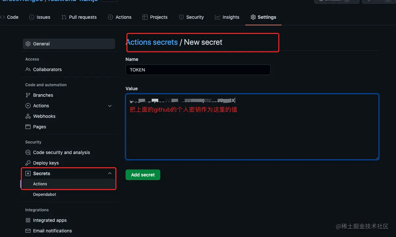Open the Security tab
This screenshot has height=237, width=396.
(x=191, y=17)
